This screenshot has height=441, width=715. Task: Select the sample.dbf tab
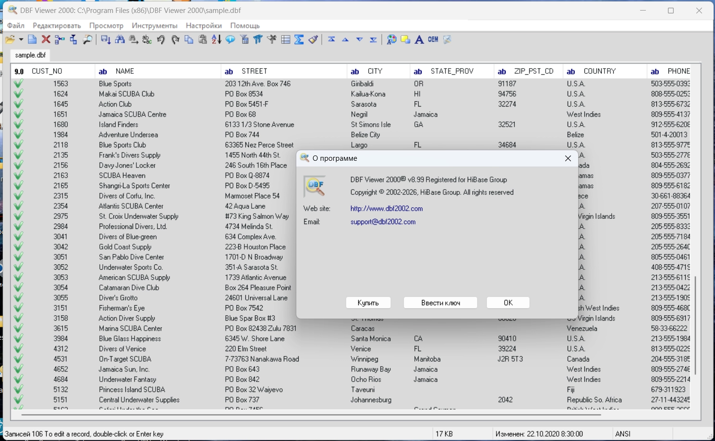[30, 55]
